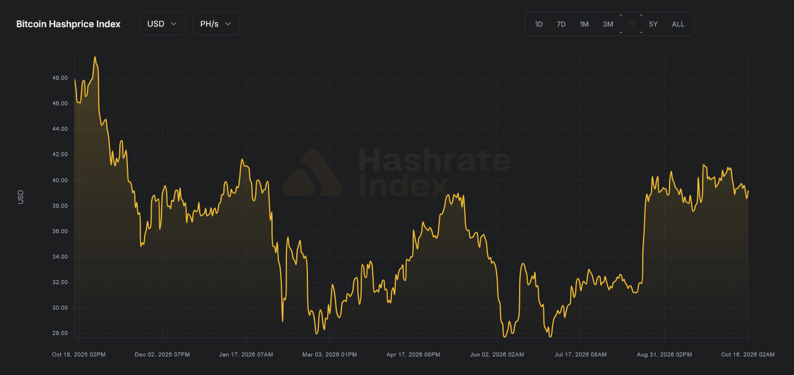Select the ALL time range
The height and width of the screenshot is (375, 794).
coord(678,24)
